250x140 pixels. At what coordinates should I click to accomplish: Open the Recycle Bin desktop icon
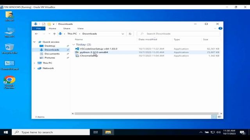(9, 49)
